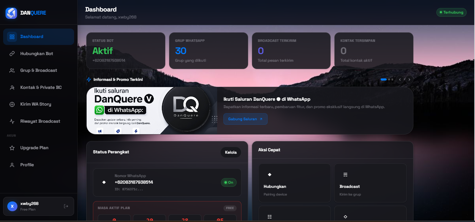The image size is (475, 222).
Task: Click the Grup WhatsApp 30 stat card
Action: (x=208, y=51)
